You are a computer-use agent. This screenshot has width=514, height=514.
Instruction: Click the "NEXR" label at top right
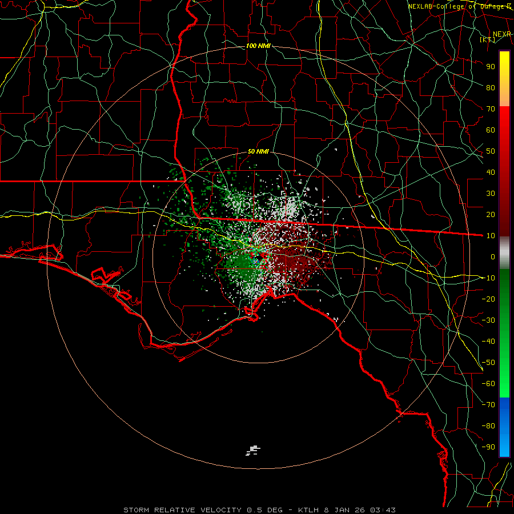tap(502, 34)
